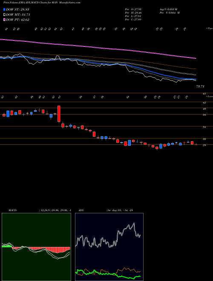Click the 73.71 value below the EMA lines

[x=200, y=86]
